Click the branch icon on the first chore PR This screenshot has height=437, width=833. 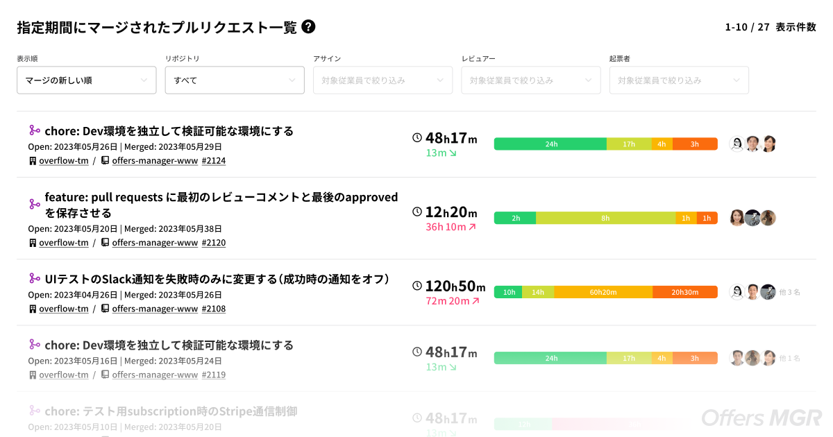pyautogui.click(x=33, y=130)
